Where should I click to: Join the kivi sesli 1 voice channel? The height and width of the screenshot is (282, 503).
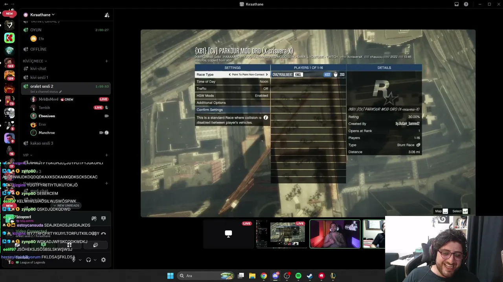coord(66,78)
